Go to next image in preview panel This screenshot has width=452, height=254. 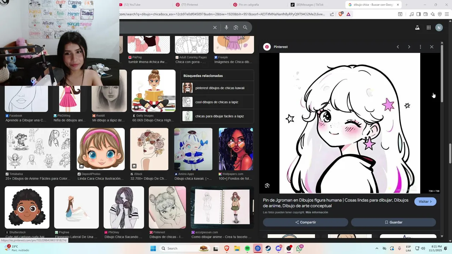(x=409, y=47)
